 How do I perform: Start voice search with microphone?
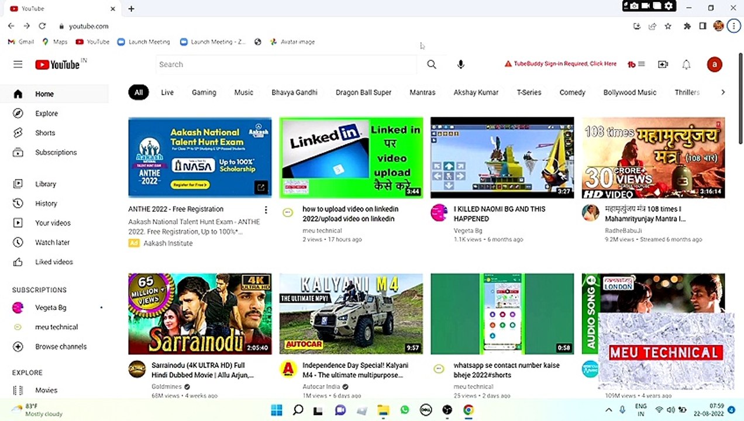[461, 64]
